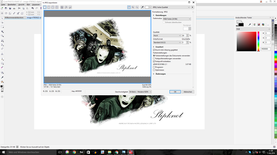Select the zoom tool in toolbox

coord(2,36)
